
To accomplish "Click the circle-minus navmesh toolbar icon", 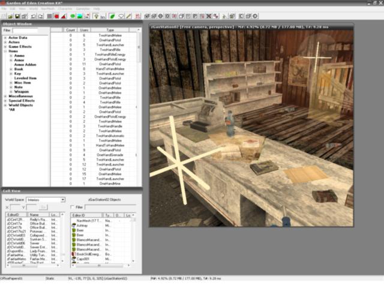I will (x=160, y=16).
